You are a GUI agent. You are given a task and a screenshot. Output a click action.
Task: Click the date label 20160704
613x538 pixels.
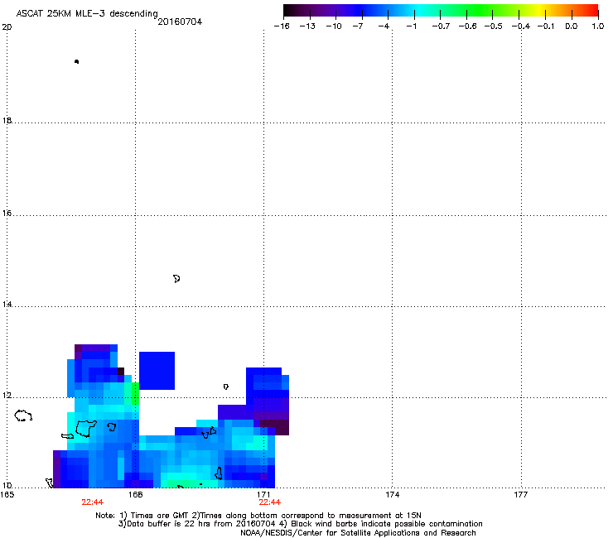coord(180,22)
